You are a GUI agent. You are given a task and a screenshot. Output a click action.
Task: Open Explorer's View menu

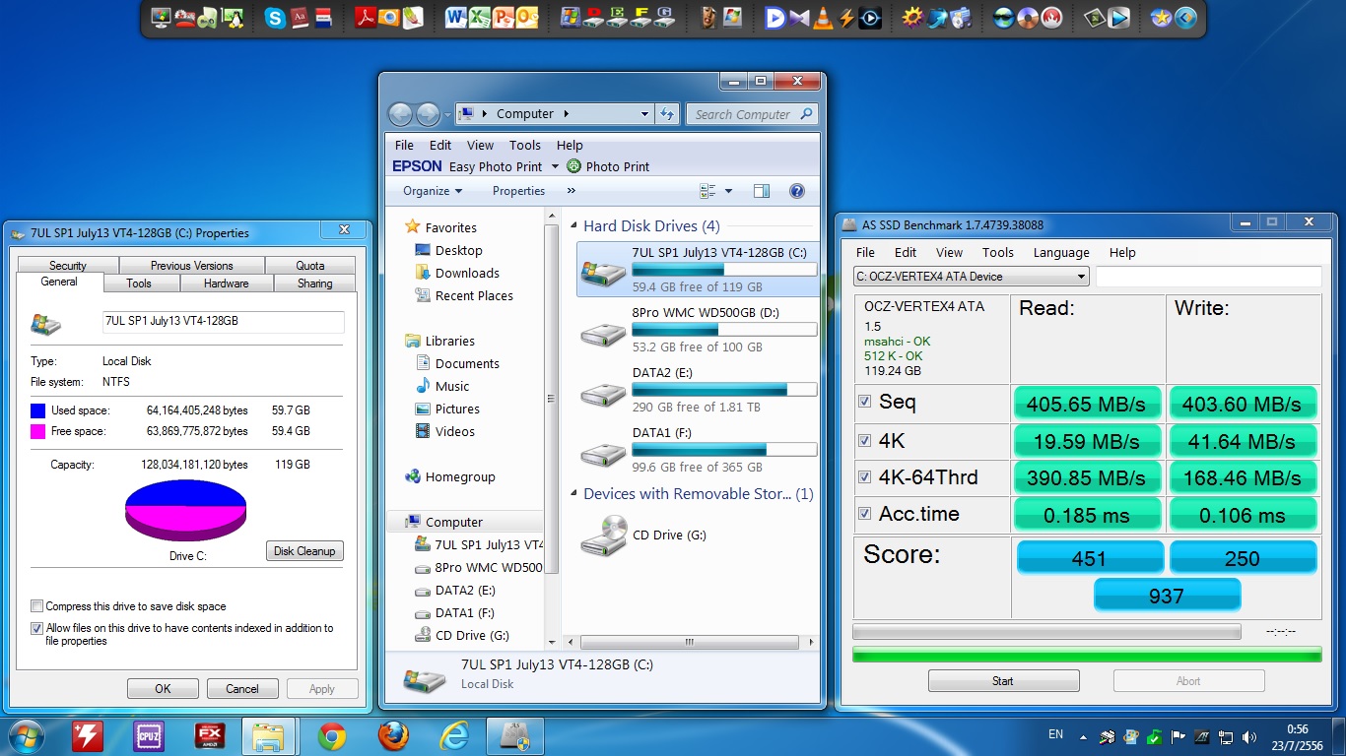(x=480, y=145)
